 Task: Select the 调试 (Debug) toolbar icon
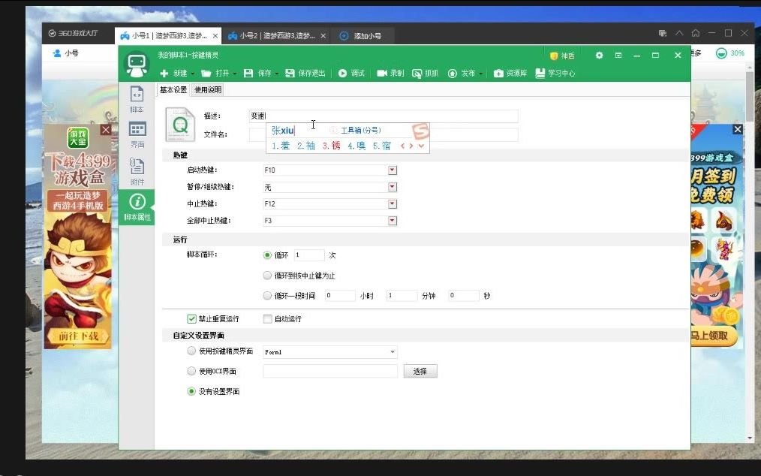pyautogui.click(x=351, y=74)
